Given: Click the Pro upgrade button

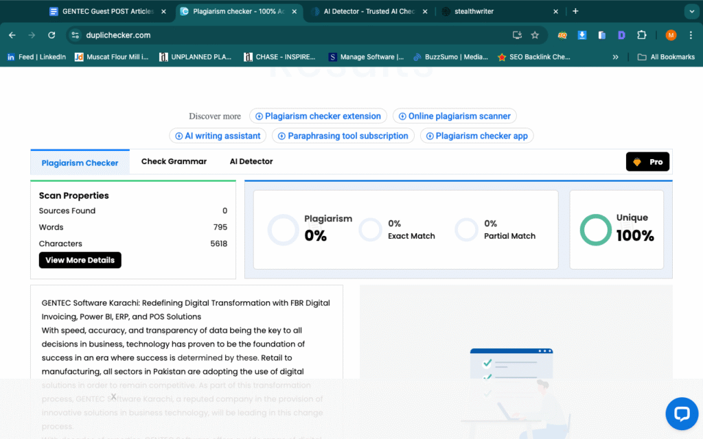Looking at the screenshot, I should tap(647, 162).
